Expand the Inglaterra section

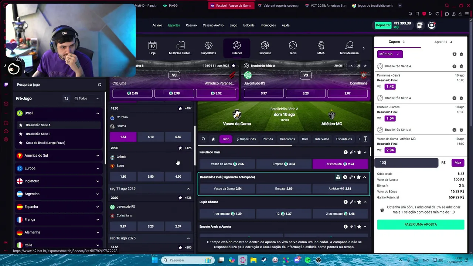coord(98,181)
